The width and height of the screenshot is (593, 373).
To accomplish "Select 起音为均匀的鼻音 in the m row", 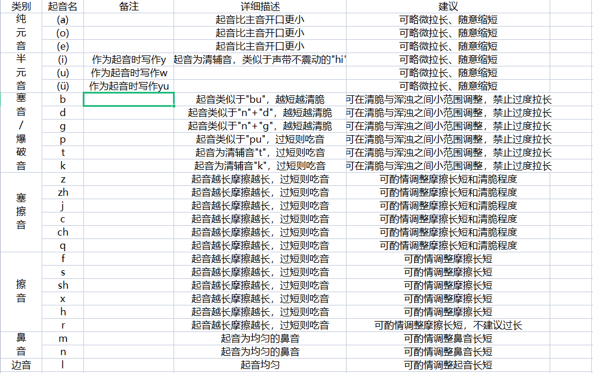I will [x=260, y=338].
